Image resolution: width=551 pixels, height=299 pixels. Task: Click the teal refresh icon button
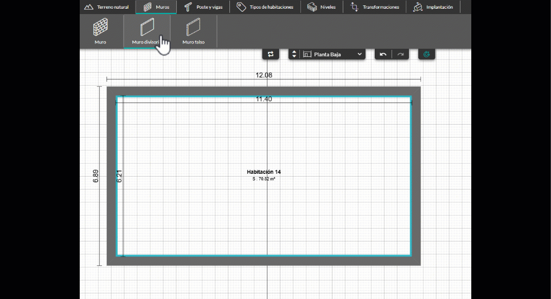[x=427, y=54]
